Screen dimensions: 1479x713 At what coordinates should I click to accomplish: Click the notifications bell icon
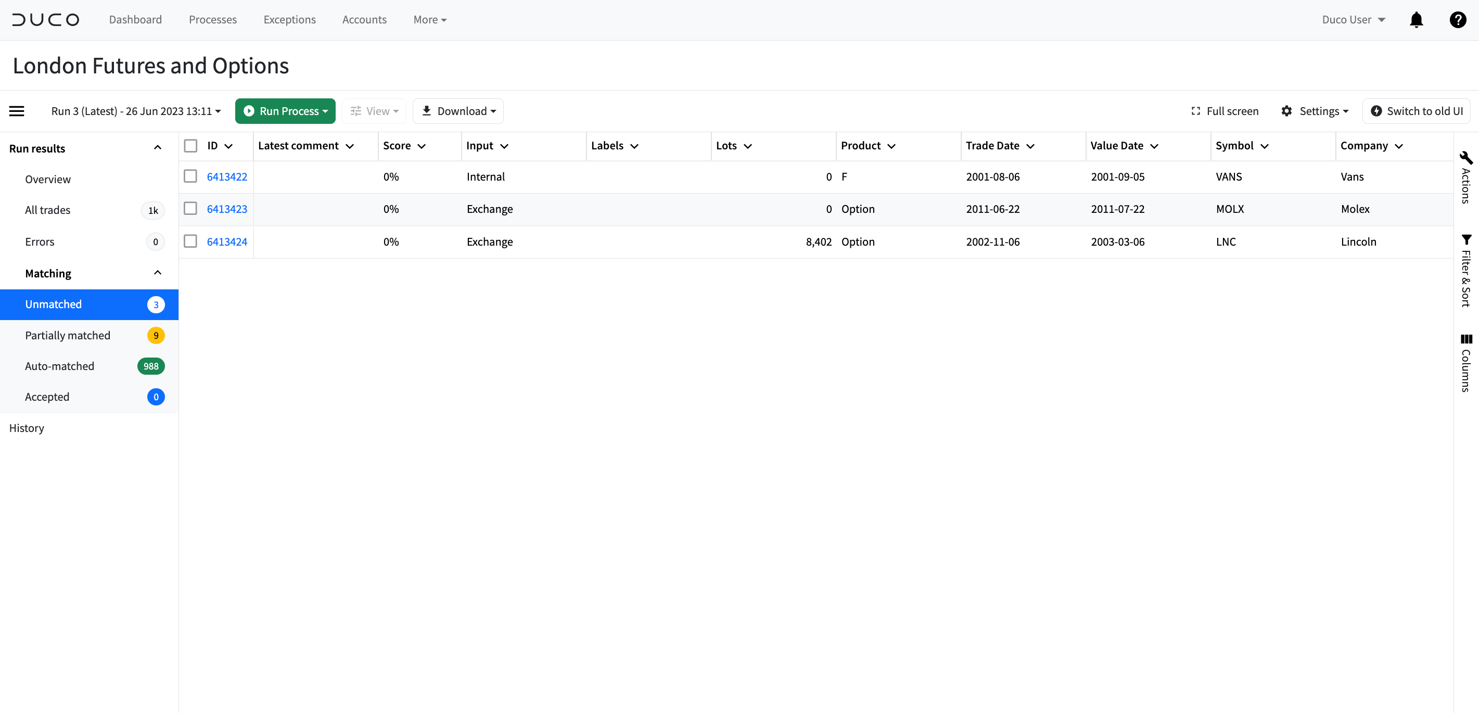(x=1416, y=20)
